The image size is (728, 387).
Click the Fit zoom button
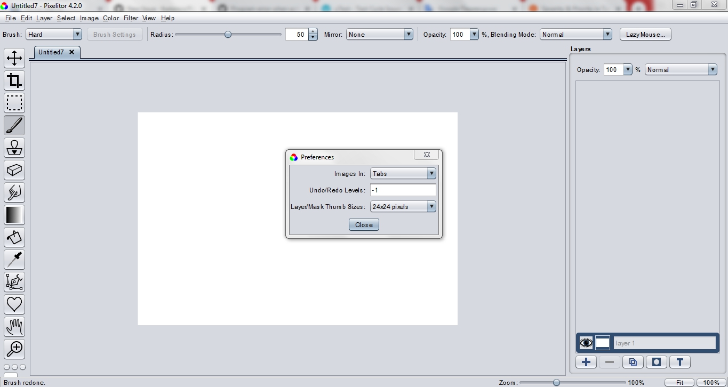coord(680,382)
